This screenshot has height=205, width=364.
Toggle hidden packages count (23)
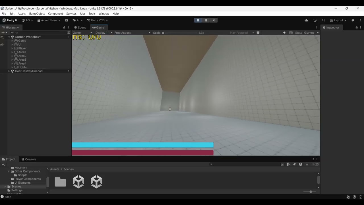pos(315,164)
